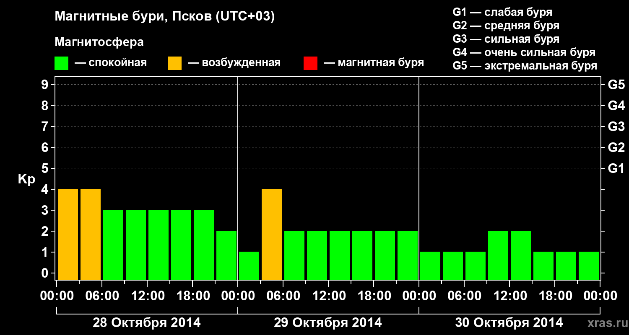Click the G5 label on the right axis
Image resolution: width=629 pixels, height=335 pixels.
(616, 85)
